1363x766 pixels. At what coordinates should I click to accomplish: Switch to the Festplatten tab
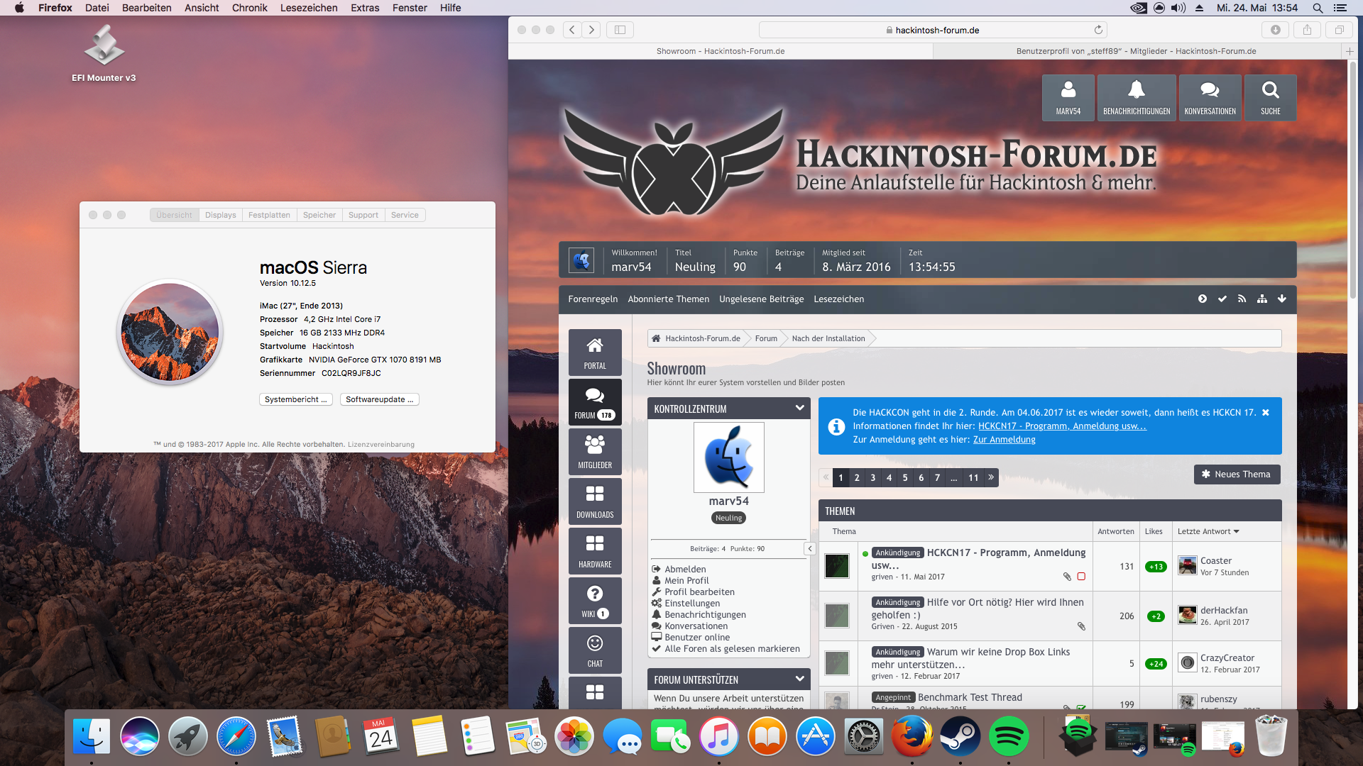269,215
